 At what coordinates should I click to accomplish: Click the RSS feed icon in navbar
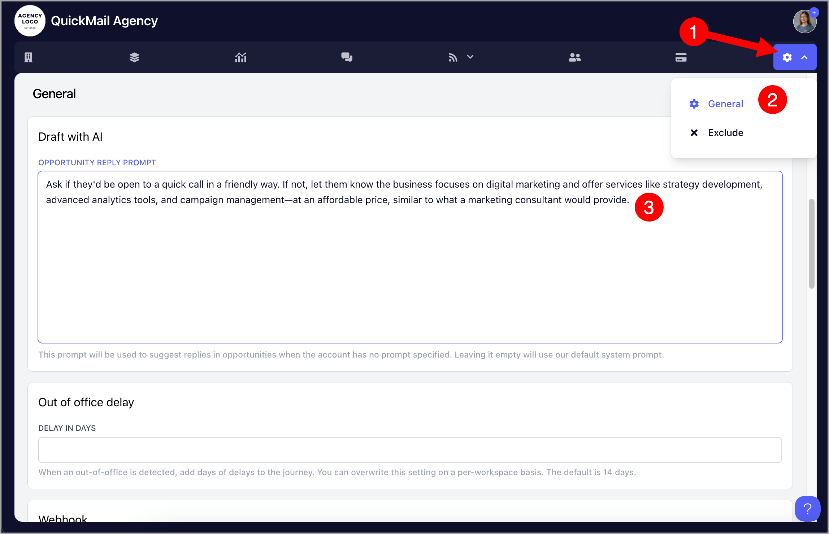coord(453,57)
